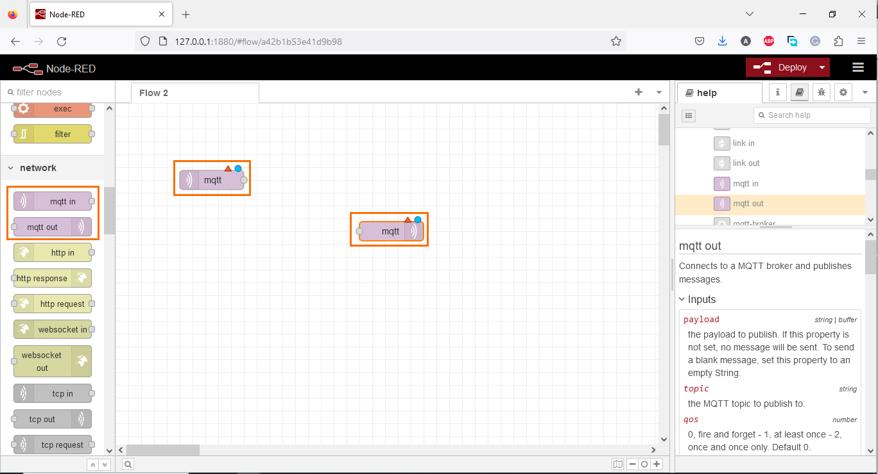Open the debug messages sidebar (bug icon)
The image size is (878, 474).
(821, 92)
